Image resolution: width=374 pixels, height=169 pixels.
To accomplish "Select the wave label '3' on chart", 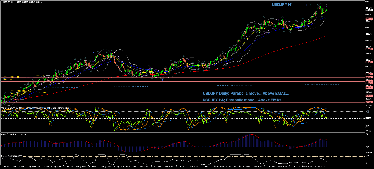I will [93, 52].
